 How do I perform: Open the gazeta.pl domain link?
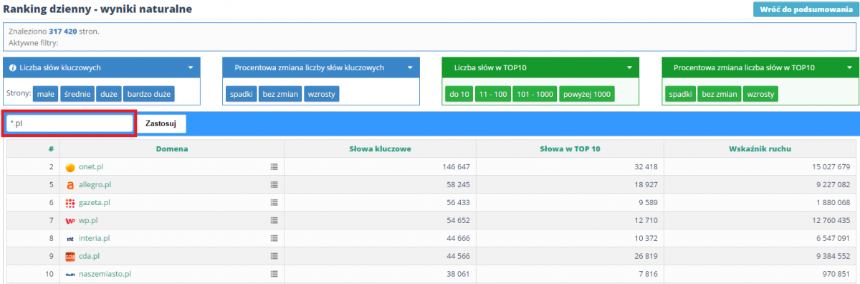[94, 203]
